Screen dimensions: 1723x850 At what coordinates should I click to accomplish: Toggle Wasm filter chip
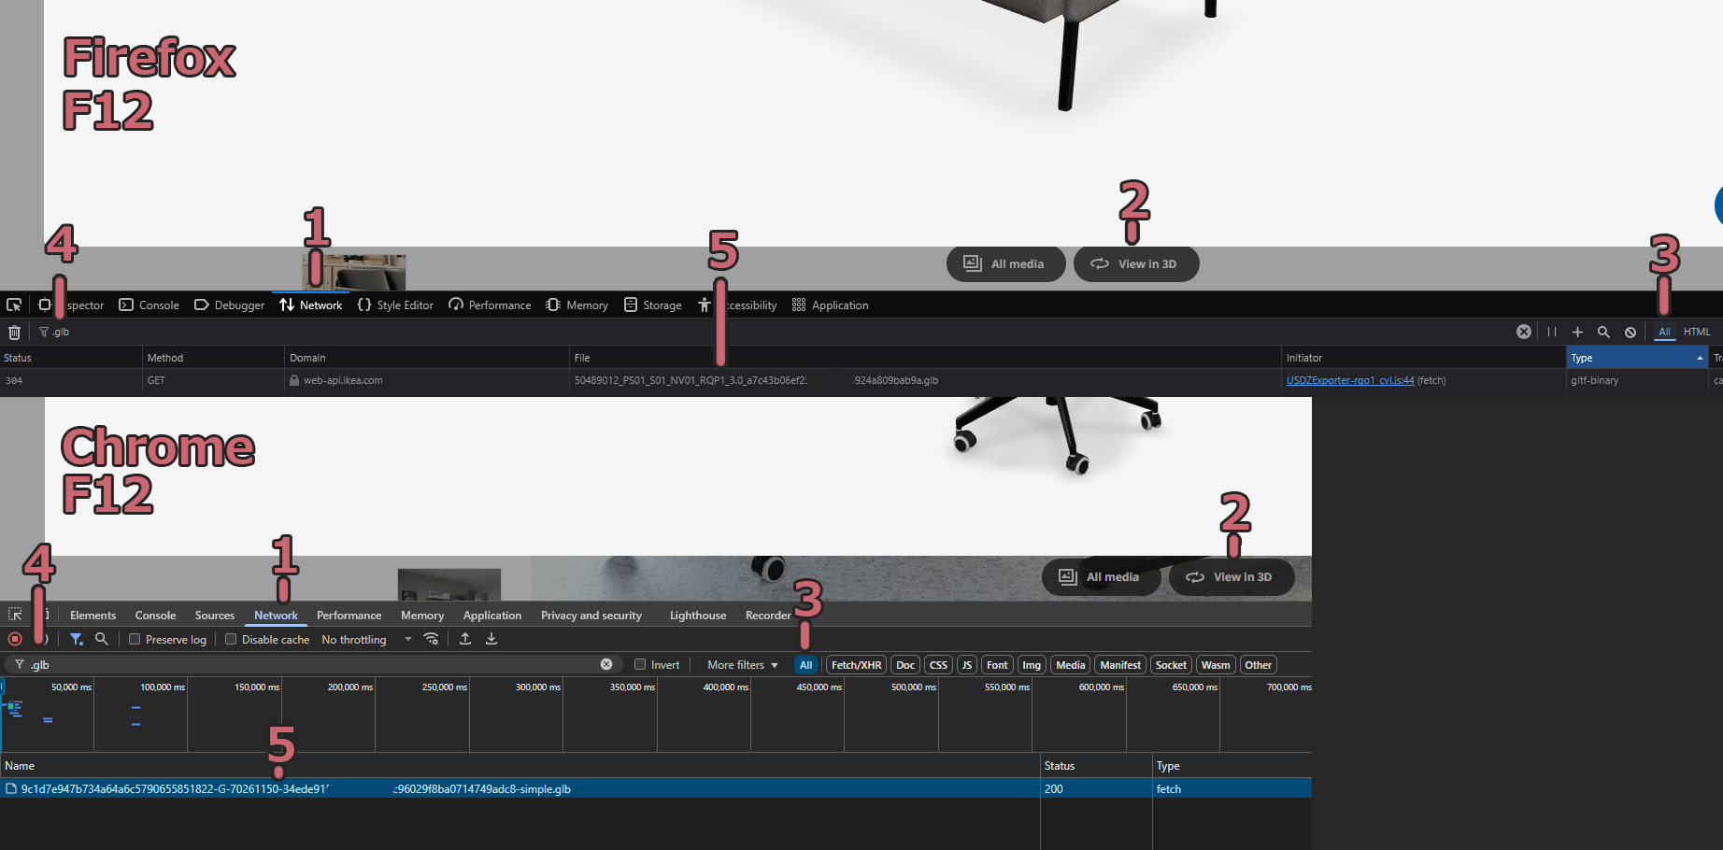tap(1216, 665)
